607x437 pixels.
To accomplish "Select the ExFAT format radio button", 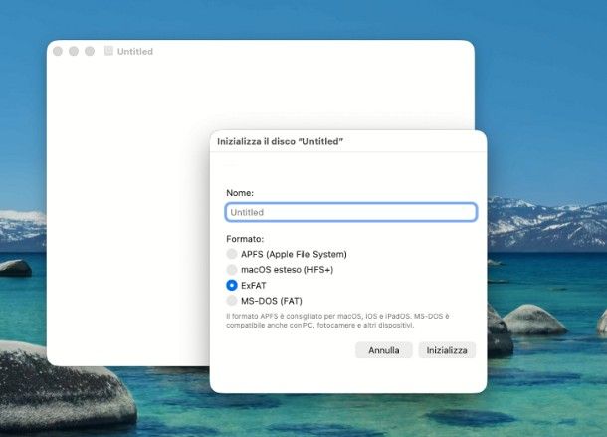I will point(232,285).
